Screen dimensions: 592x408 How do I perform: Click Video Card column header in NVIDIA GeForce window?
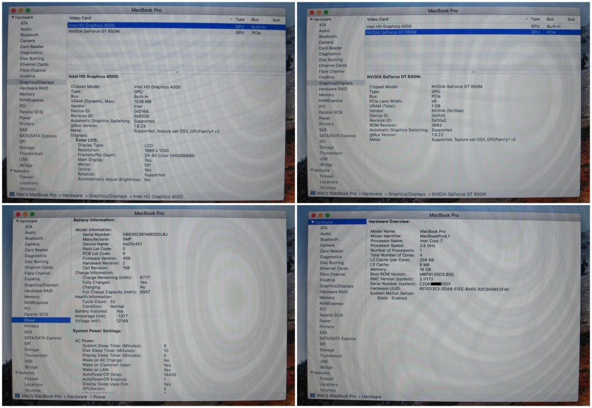pyautogui.click(x=378, y=19)
